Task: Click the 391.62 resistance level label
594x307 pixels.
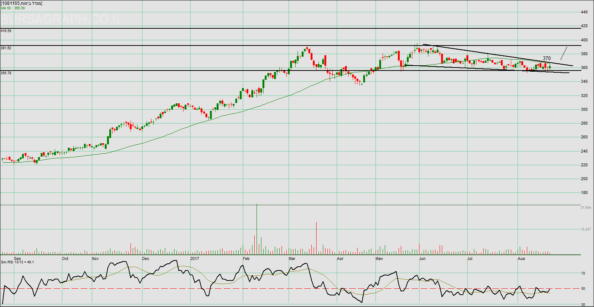Action: tap(6, 48)
